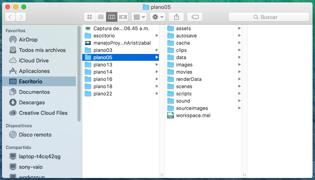Switch to Cover Flow view
315x180 pixels.
click(x=123, y=17)
